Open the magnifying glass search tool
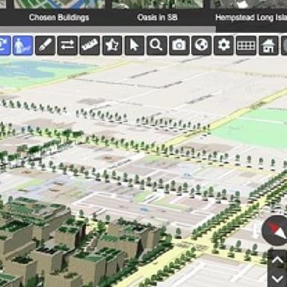Viewport: 287px width, 287px height. (157, 45)
